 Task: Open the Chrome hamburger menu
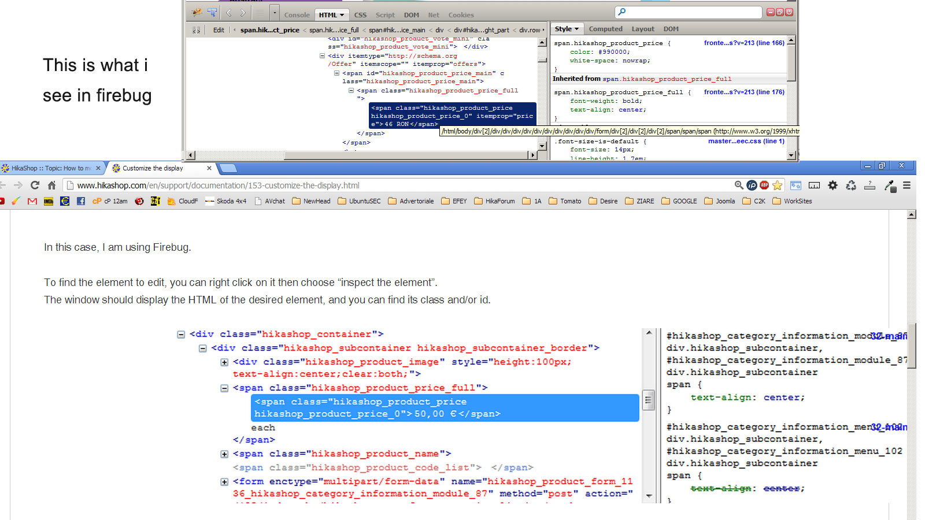coord(906,185)
